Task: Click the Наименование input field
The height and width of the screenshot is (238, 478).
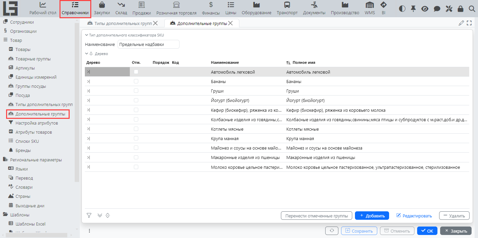Action: click(148, 44)
